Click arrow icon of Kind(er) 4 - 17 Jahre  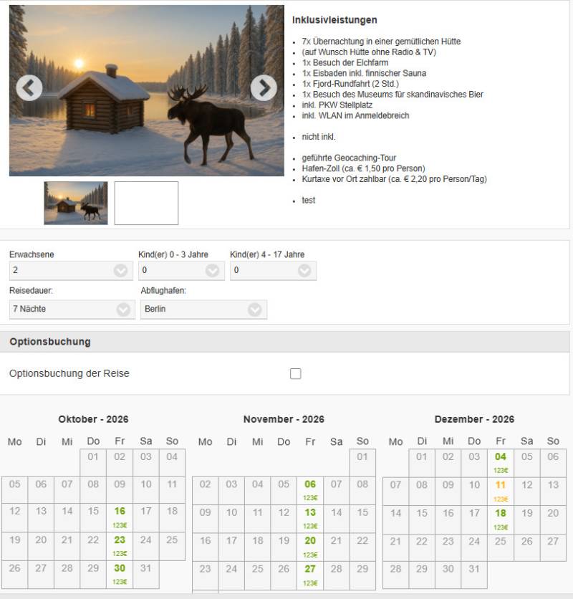point(304,270)
